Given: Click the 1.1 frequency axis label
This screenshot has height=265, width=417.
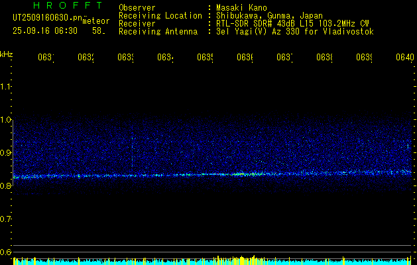Looking at the screenshot, I should [x=6, y=86].
